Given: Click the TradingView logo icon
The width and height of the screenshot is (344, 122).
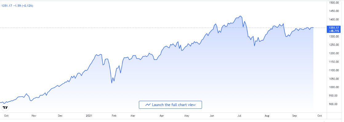Looking at the screenshot, I should click(5, 108).
